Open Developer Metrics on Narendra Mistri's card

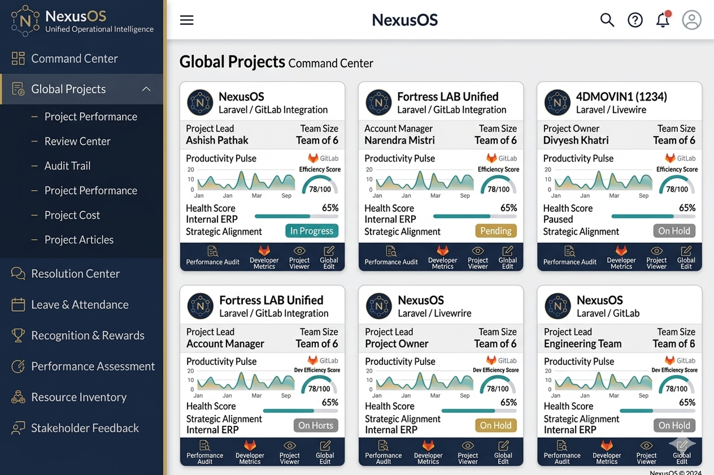[442, 256]
